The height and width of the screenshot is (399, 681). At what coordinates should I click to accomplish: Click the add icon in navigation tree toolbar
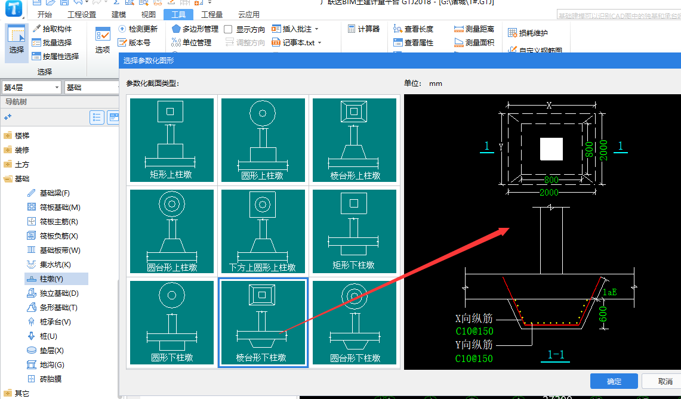click(x=7, y=117)
